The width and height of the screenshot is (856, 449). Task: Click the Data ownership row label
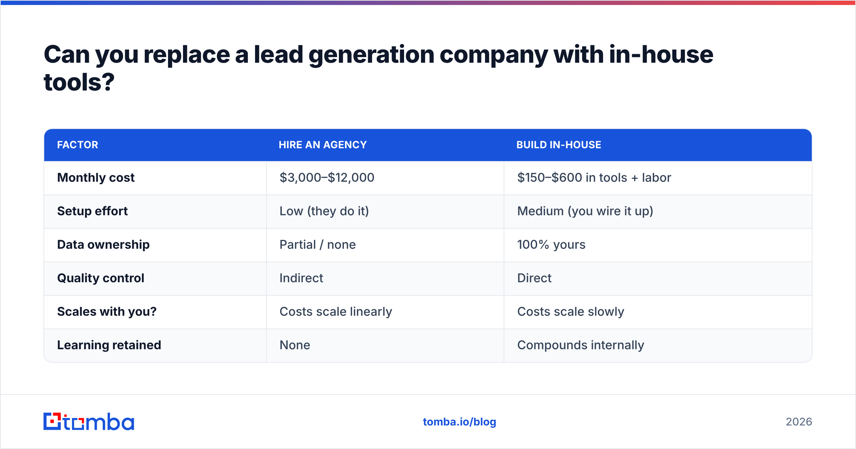(103, 244)
